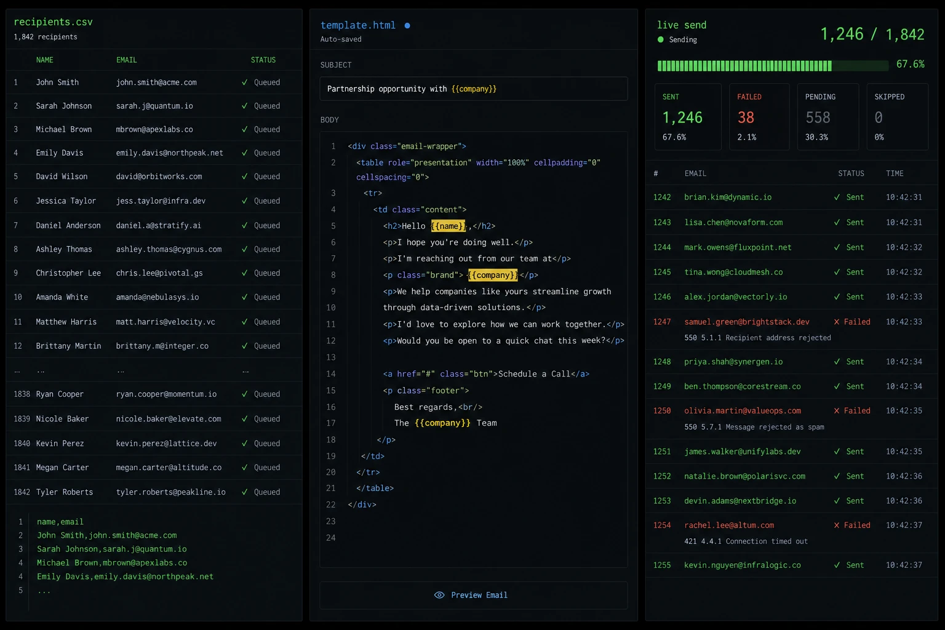Click the TIME column header in live send
The height and width of the screenshot is (630, 945).
[895, 173]
